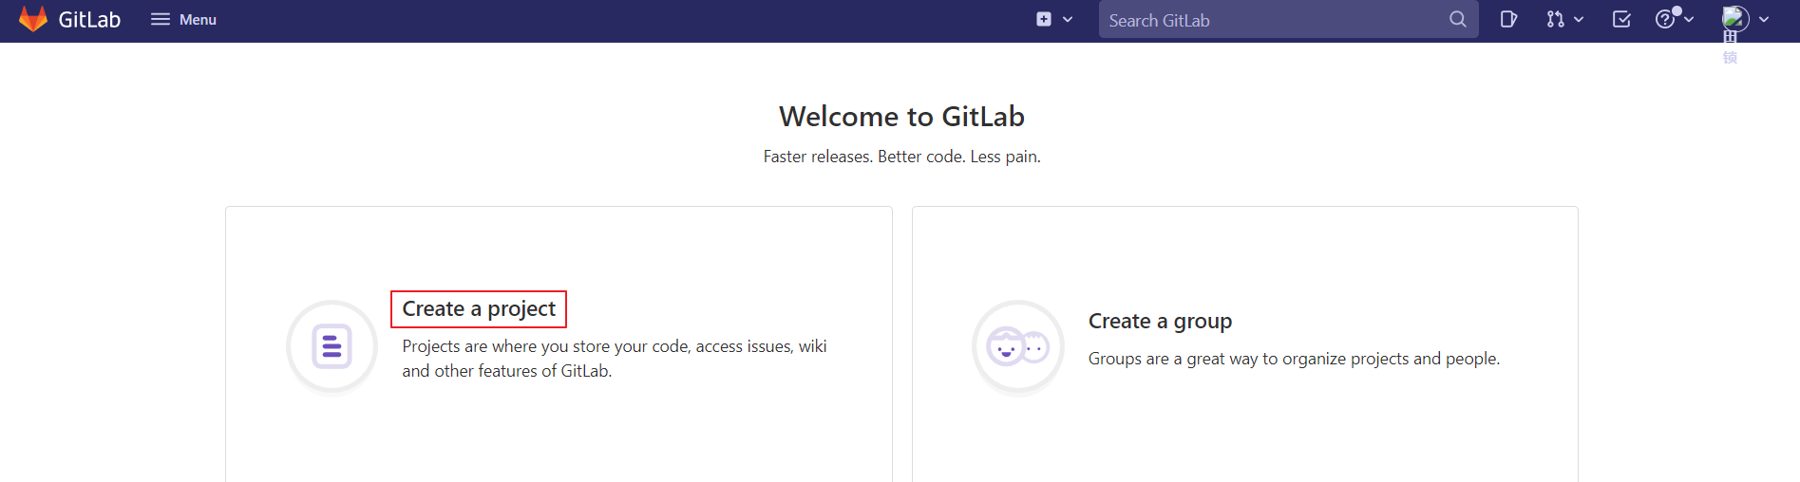
Task: Click the GitLab fox logo
Action: [x=33, y=19]
